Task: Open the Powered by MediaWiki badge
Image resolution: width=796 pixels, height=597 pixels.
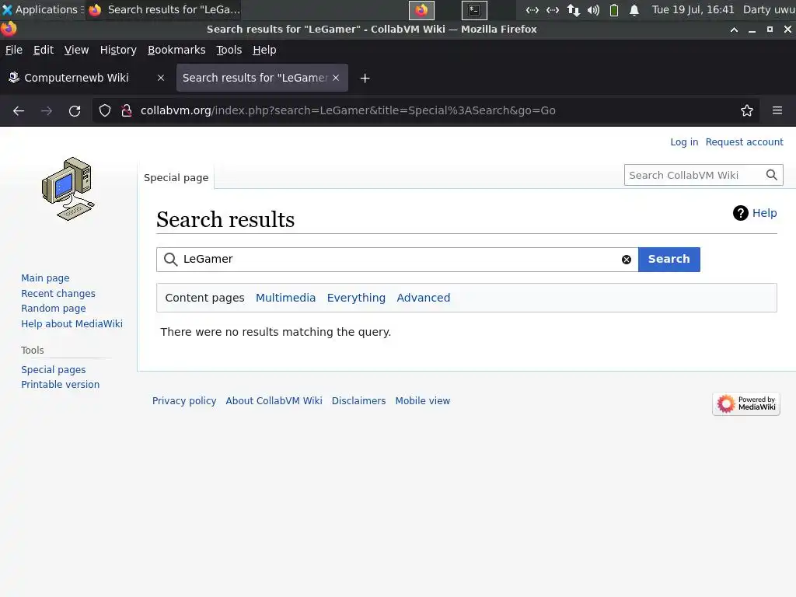Action: pos(746,404)
